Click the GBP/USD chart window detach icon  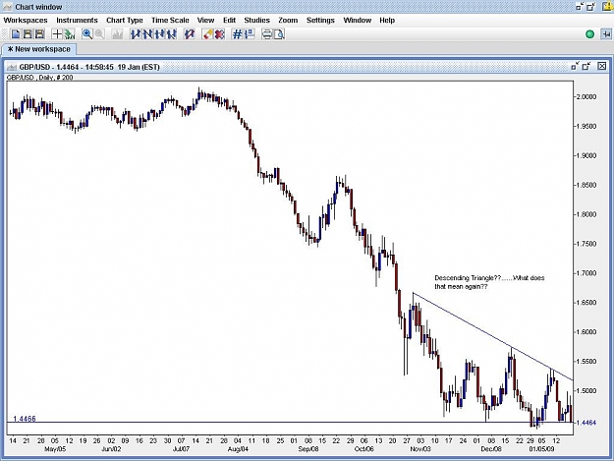point(575,66)
